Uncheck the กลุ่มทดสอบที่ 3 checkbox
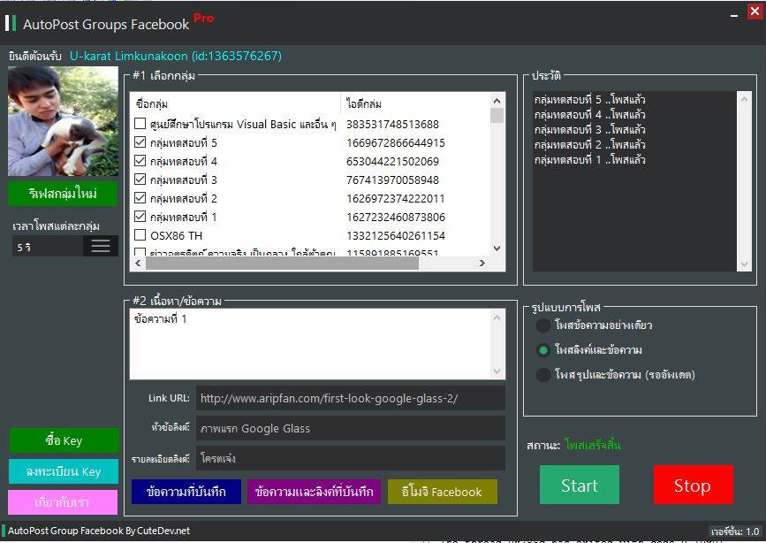 [x=140, y=180]
